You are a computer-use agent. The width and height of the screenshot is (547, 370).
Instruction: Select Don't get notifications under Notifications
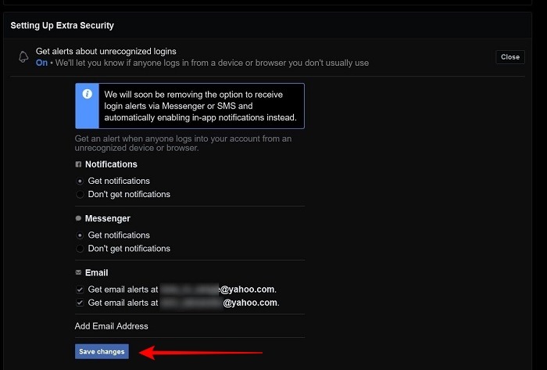pyautogui.click(x=80, y=195)
